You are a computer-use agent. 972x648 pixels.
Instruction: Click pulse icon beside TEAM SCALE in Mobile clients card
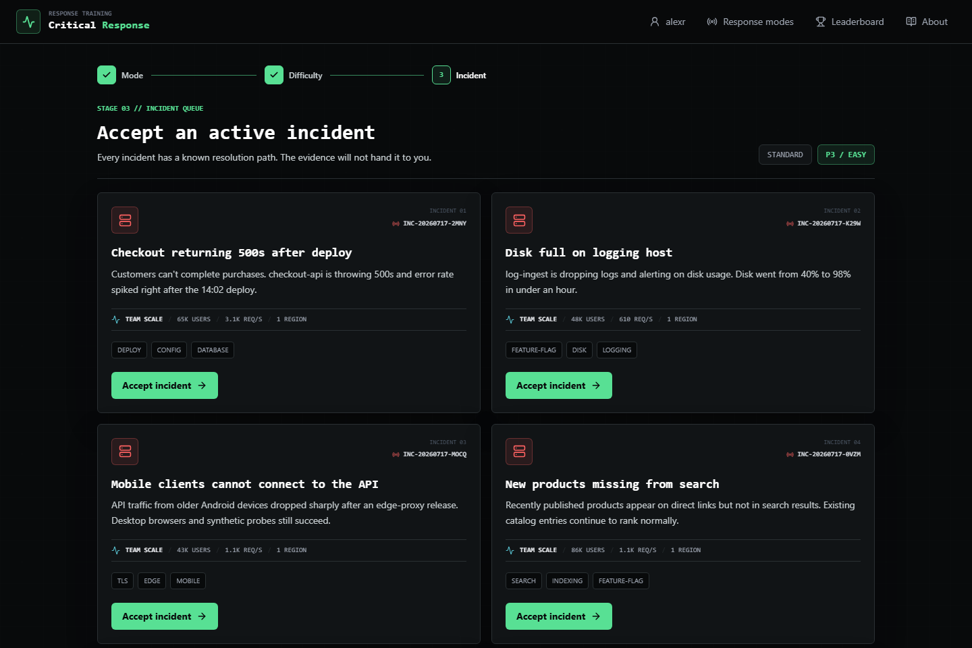[x=115, y=550]
